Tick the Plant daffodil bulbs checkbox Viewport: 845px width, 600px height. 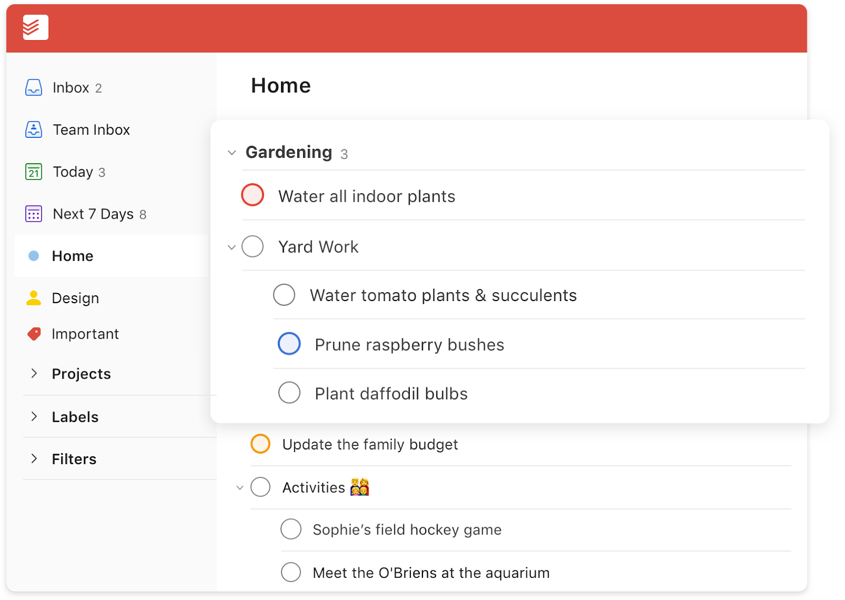tap(289, 392)
